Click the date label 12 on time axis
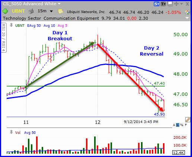The image size is (192, 157). pos(97,122)
